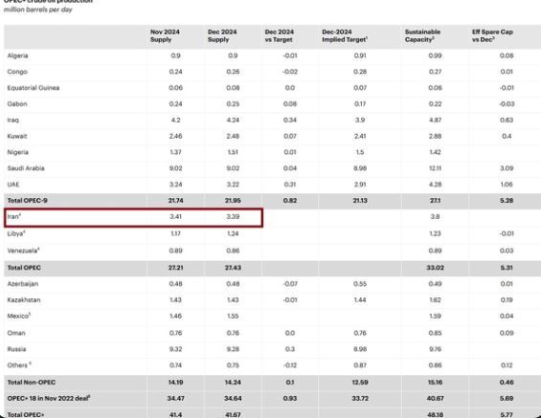Select the Congo row label
The image size is (541, 418).
(x=17, y=72)
